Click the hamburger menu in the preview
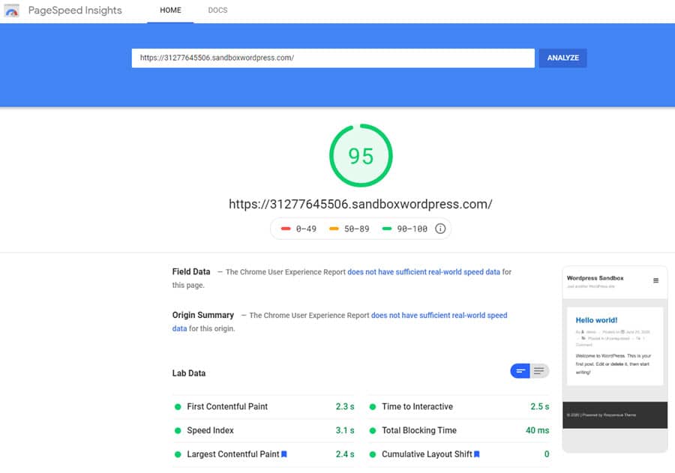This screenshot has height=473, width=675. point(655,280)
